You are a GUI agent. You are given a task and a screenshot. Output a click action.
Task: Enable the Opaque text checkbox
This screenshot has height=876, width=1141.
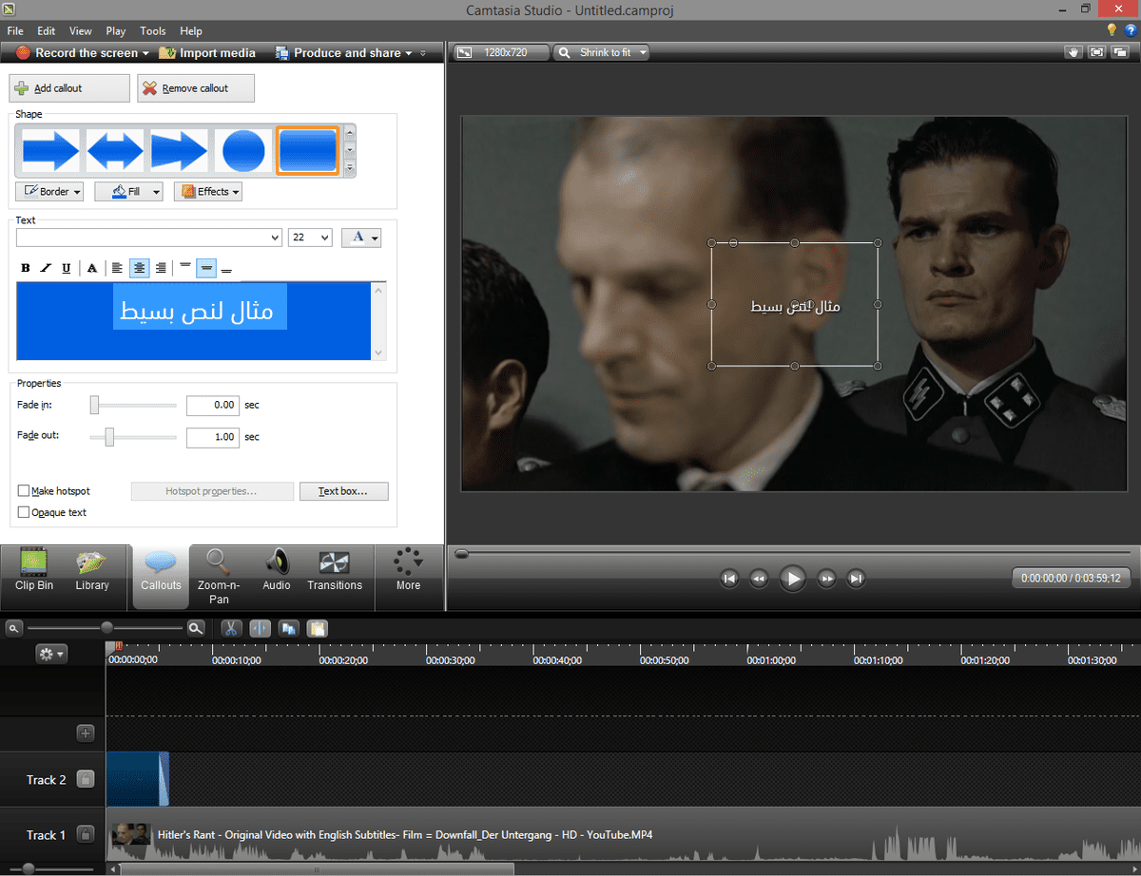click(24, 512)
